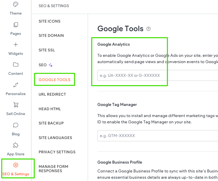Click the Personalize label in sidebar
The image size is (218, 181).
pyautogui.click(x=15, y=94)
